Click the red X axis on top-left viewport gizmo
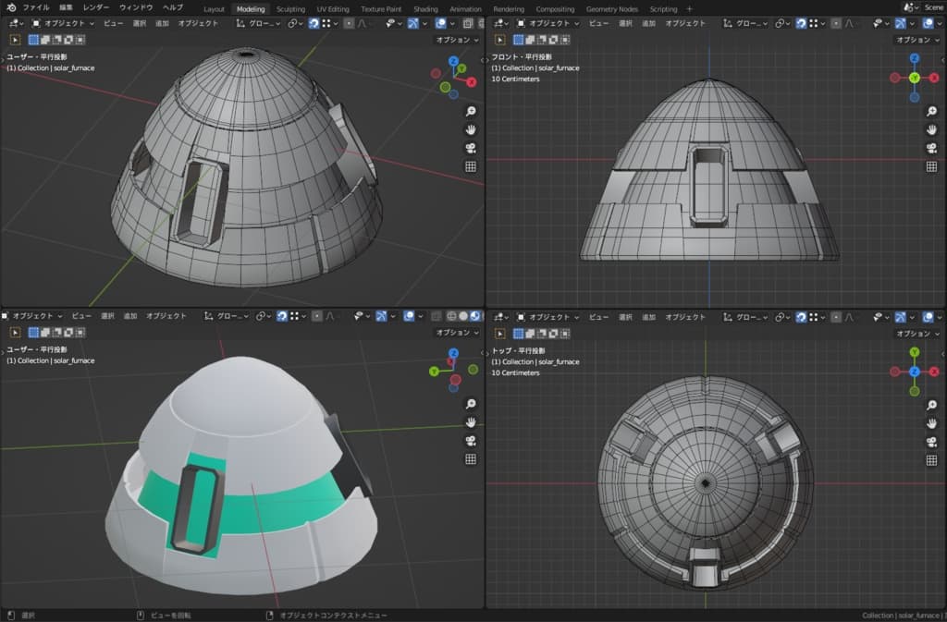Screen dimensions: 947x622 471,82
